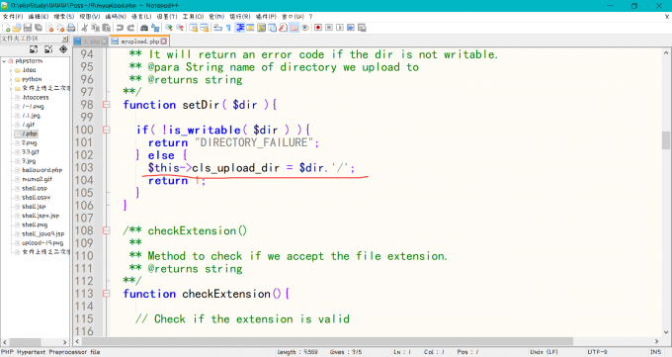The height and width of the screenshot is (357, 672).
Task: Select .htaccess in the file tree
Action: coord(36,97)
